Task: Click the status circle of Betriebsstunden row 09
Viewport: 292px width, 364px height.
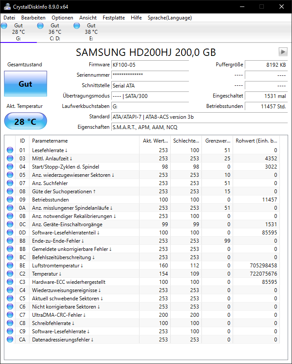Action: point(10,200)
